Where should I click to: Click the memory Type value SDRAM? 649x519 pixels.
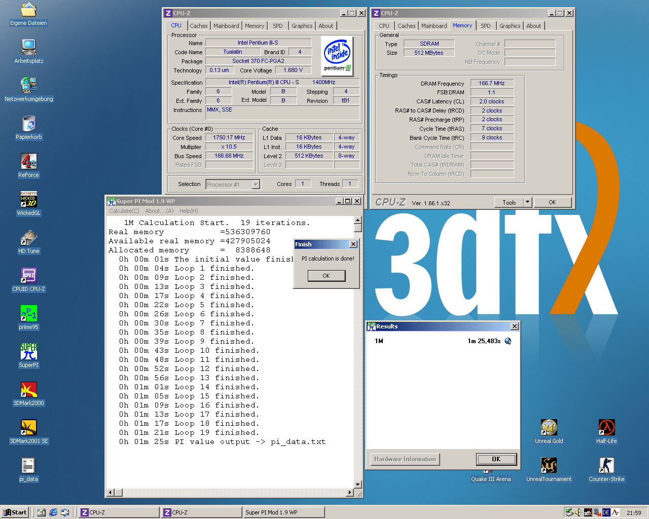429,44
